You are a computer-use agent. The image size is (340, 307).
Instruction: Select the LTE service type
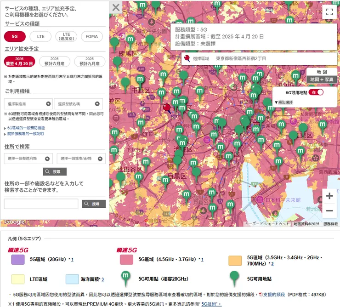click(x=40, y=36)
